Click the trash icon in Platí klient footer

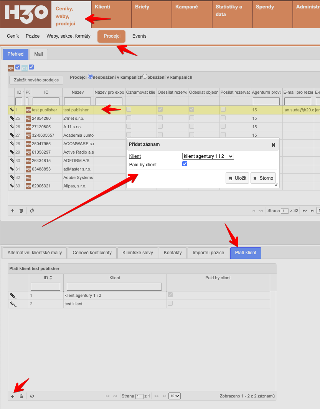[x=21, y=396]
